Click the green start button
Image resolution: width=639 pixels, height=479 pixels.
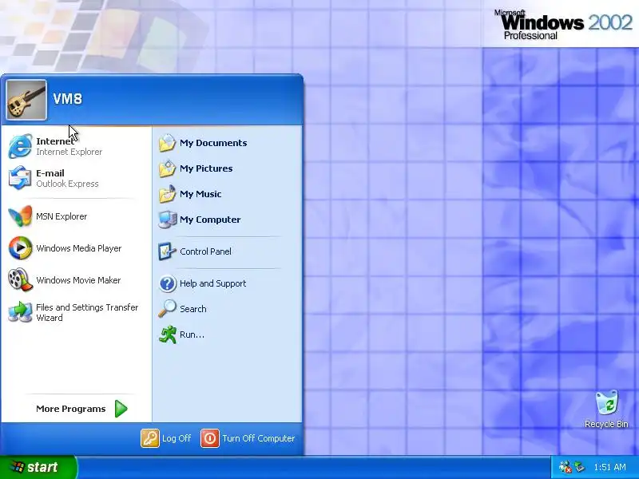[x=38, y=467]
